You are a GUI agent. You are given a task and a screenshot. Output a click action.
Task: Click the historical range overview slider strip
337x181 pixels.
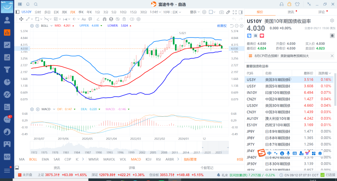(129, 148)
